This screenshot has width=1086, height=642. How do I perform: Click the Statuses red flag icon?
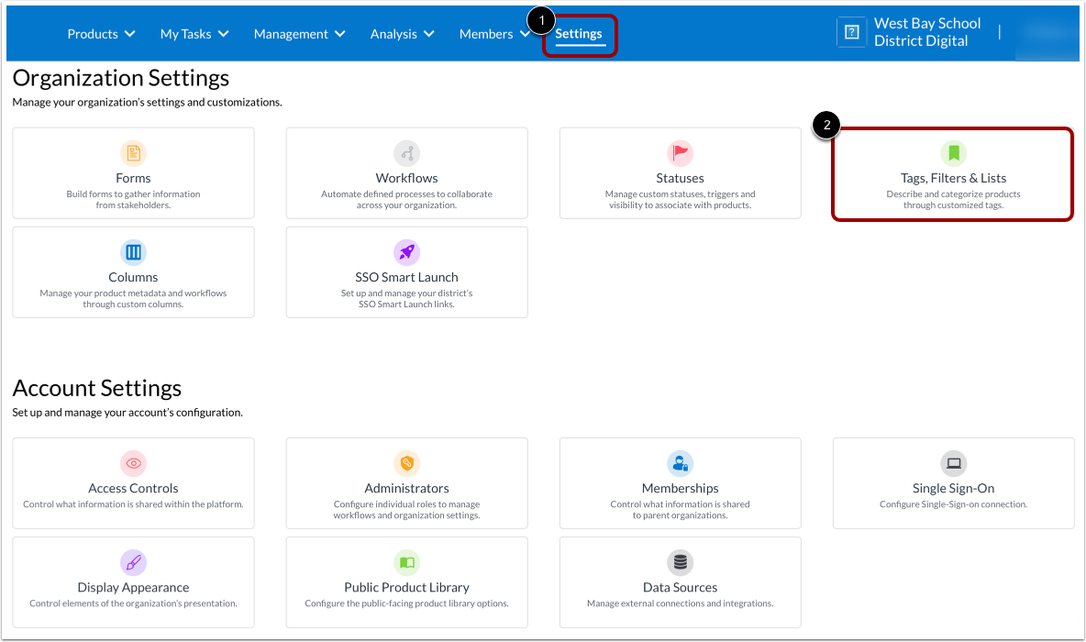tap(680, 152)
